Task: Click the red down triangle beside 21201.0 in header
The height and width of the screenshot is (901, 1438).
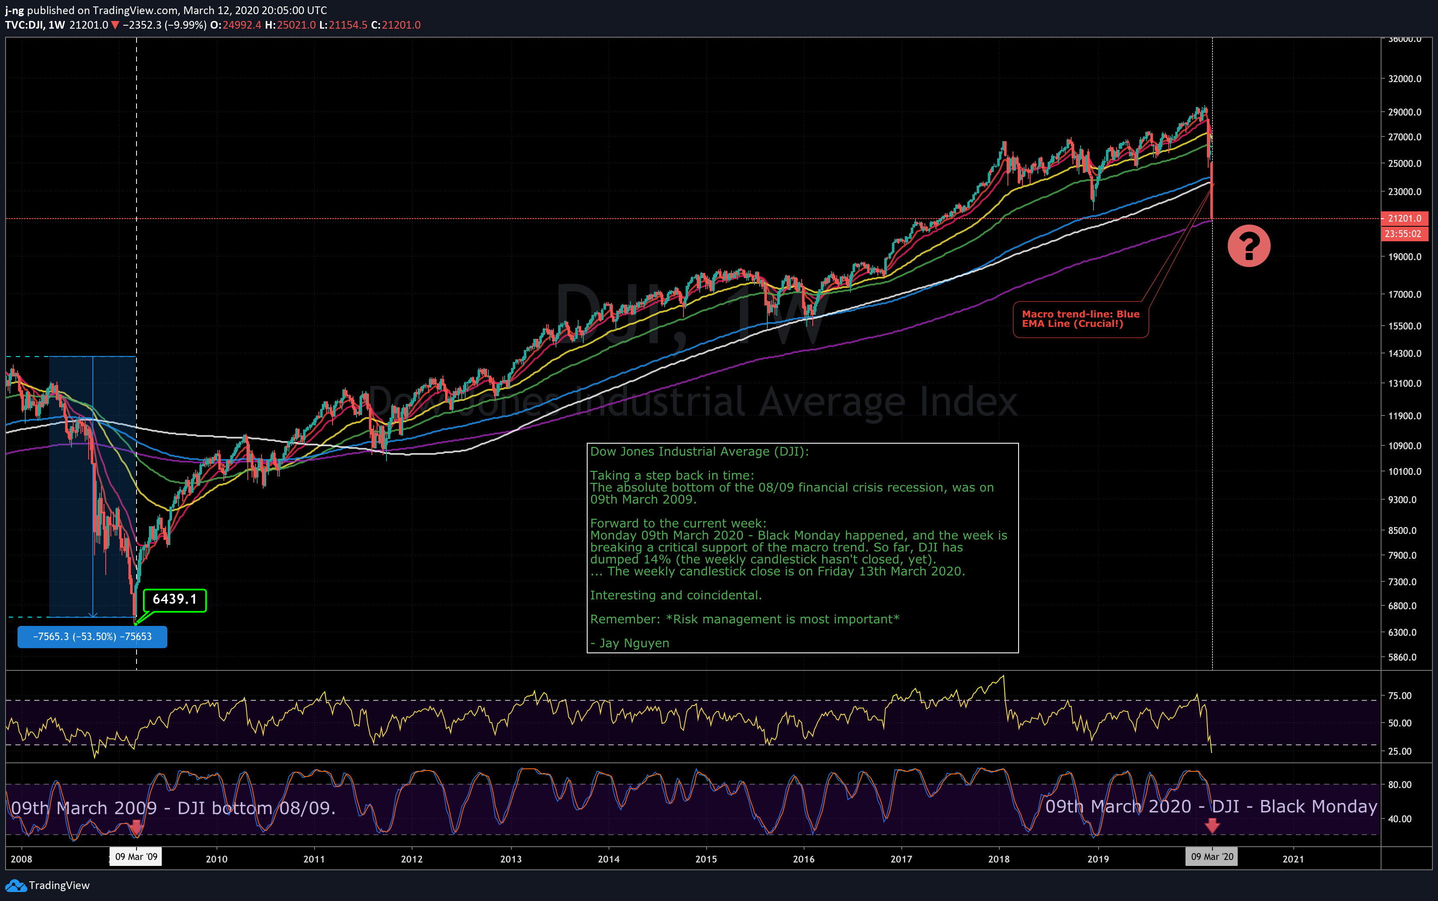Action: pos(116,25)
